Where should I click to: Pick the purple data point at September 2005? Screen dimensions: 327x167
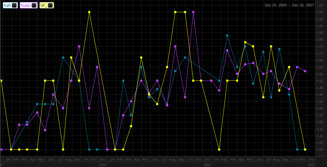(x=79, y=47)
